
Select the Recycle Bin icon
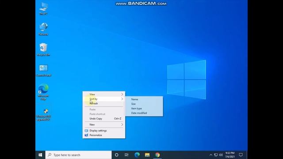(x=43, y=49)
